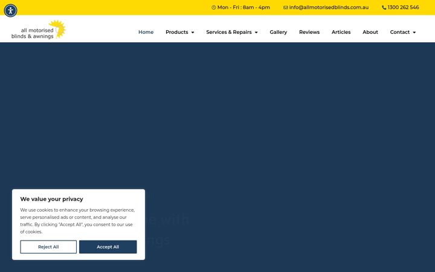
Task: Click the info@allmotorisedblinds.com.au email link
Action: point(329,7)
